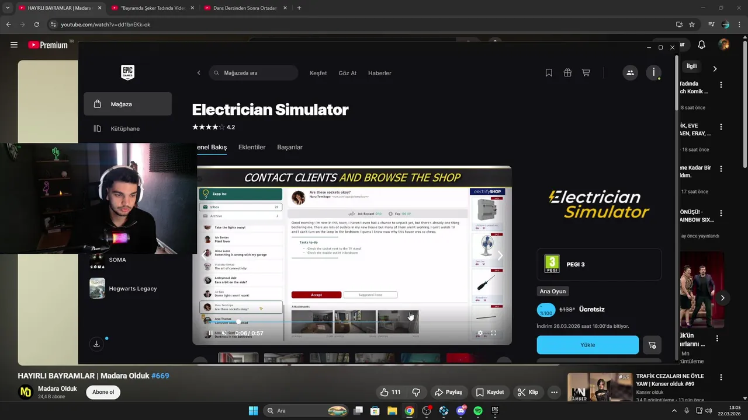Image resolution: width=748 pixels, height=420 pixels.
Task: Open options for the 18 saat önce video
Action: pyautogui.click(x=721, y=127)
